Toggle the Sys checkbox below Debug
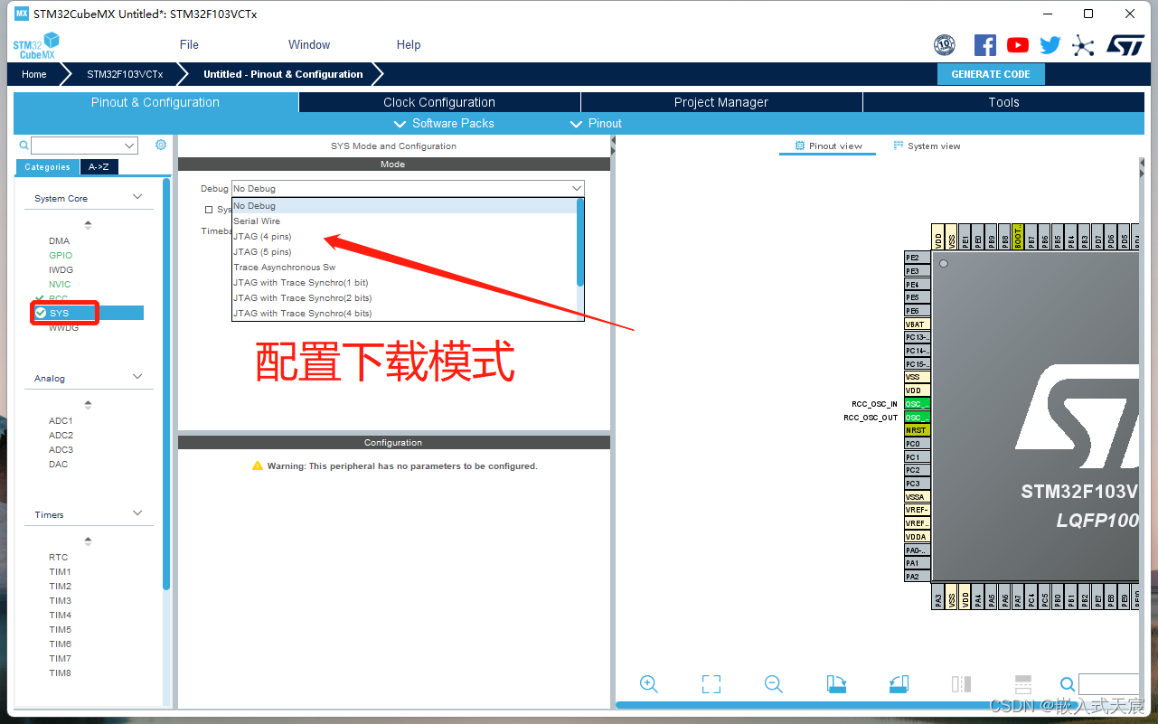 tap(209, 210)
